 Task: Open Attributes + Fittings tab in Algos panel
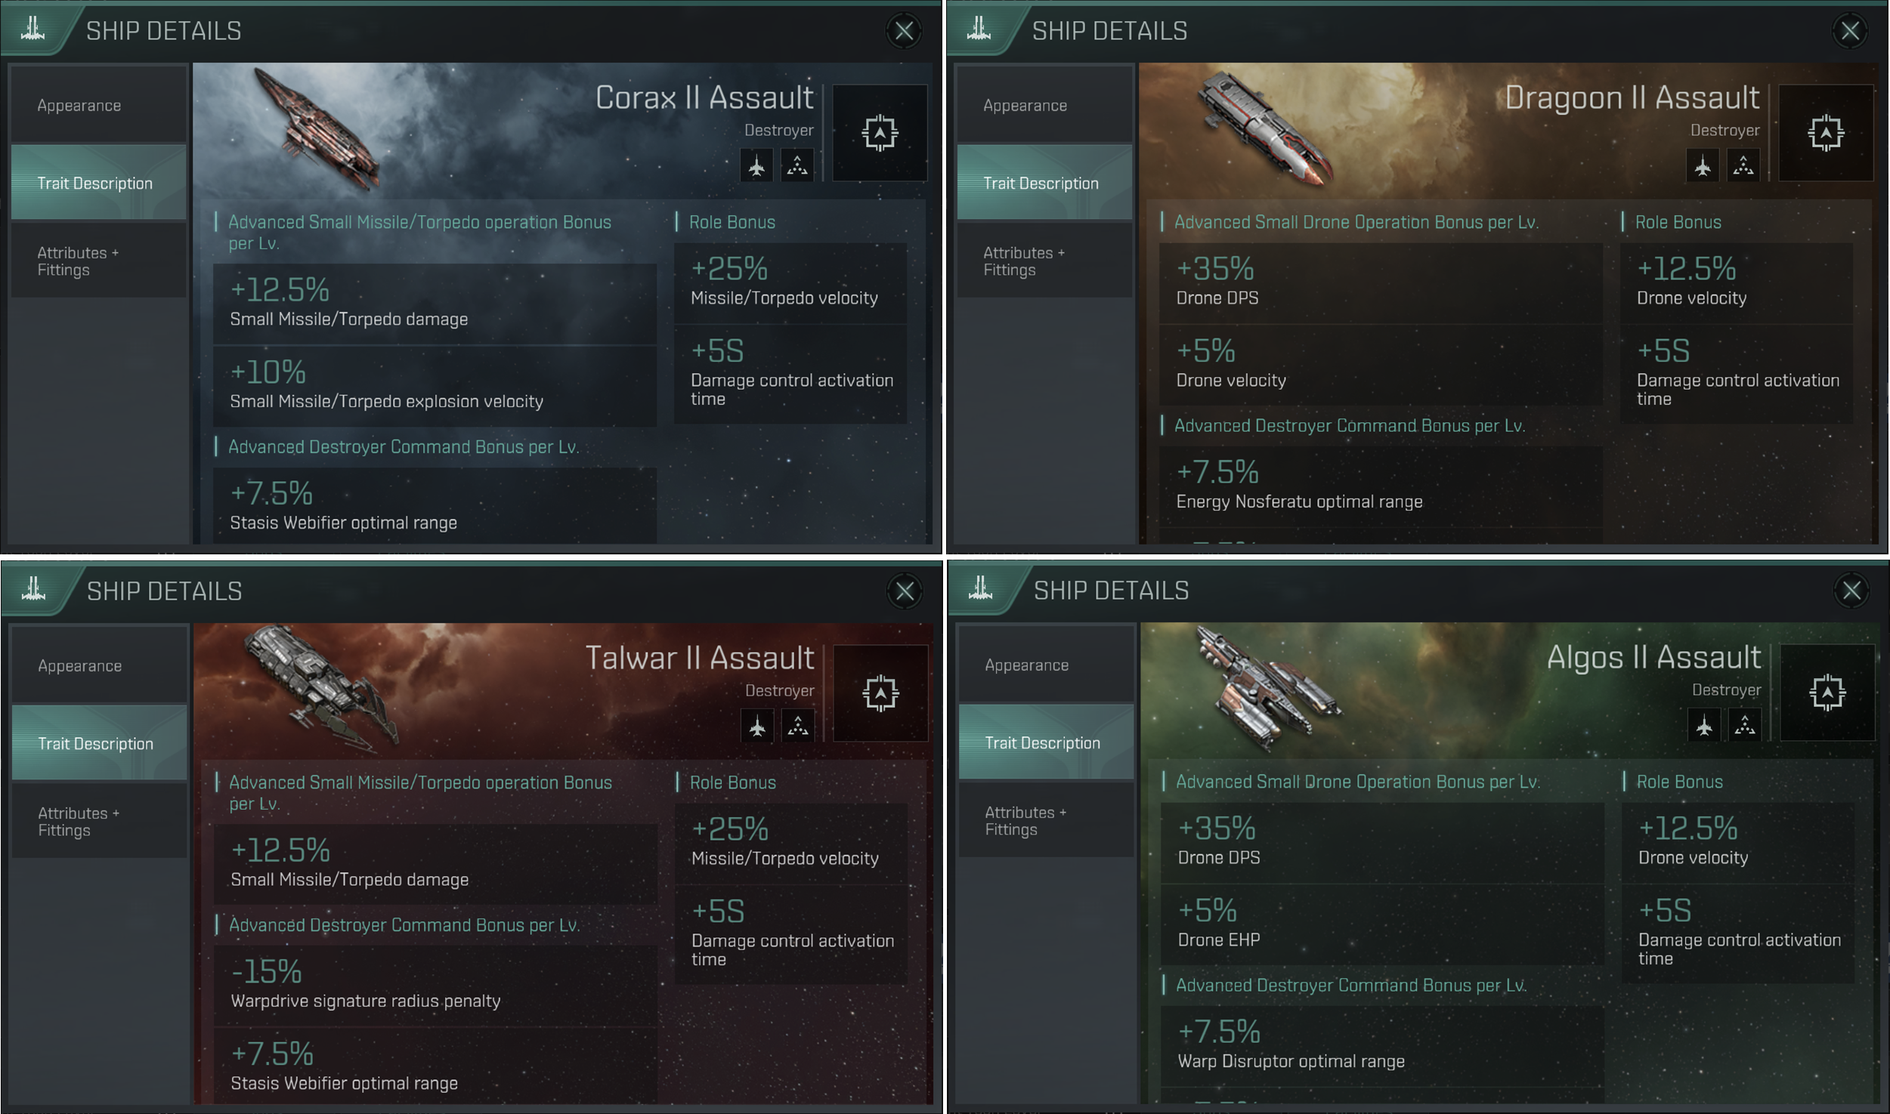click(1047, 821)
